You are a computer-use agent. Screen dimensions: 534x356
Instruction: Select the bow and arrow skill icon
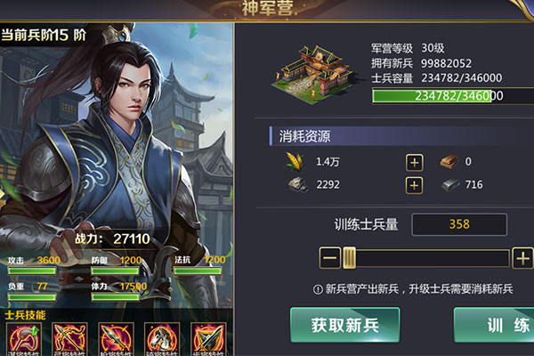[x=69, y=339]
